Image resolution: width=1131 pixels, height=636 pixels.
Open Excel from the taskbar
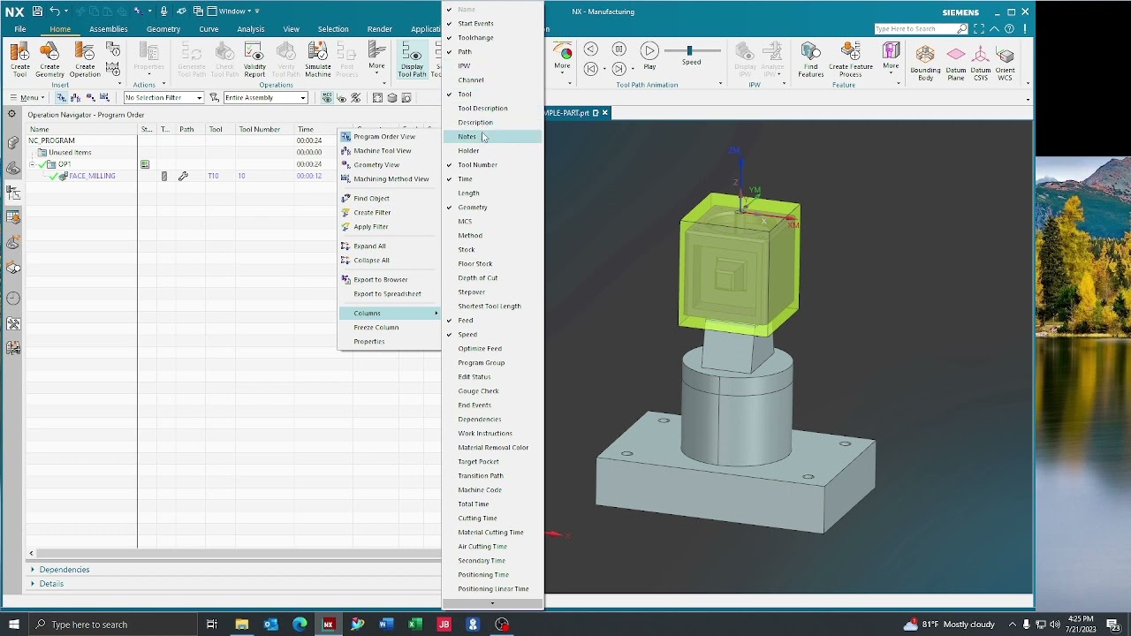coord(415,625)
